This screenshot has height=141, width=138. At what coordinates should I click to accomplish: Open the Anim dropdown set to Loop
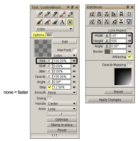click(x=62, y=109)
